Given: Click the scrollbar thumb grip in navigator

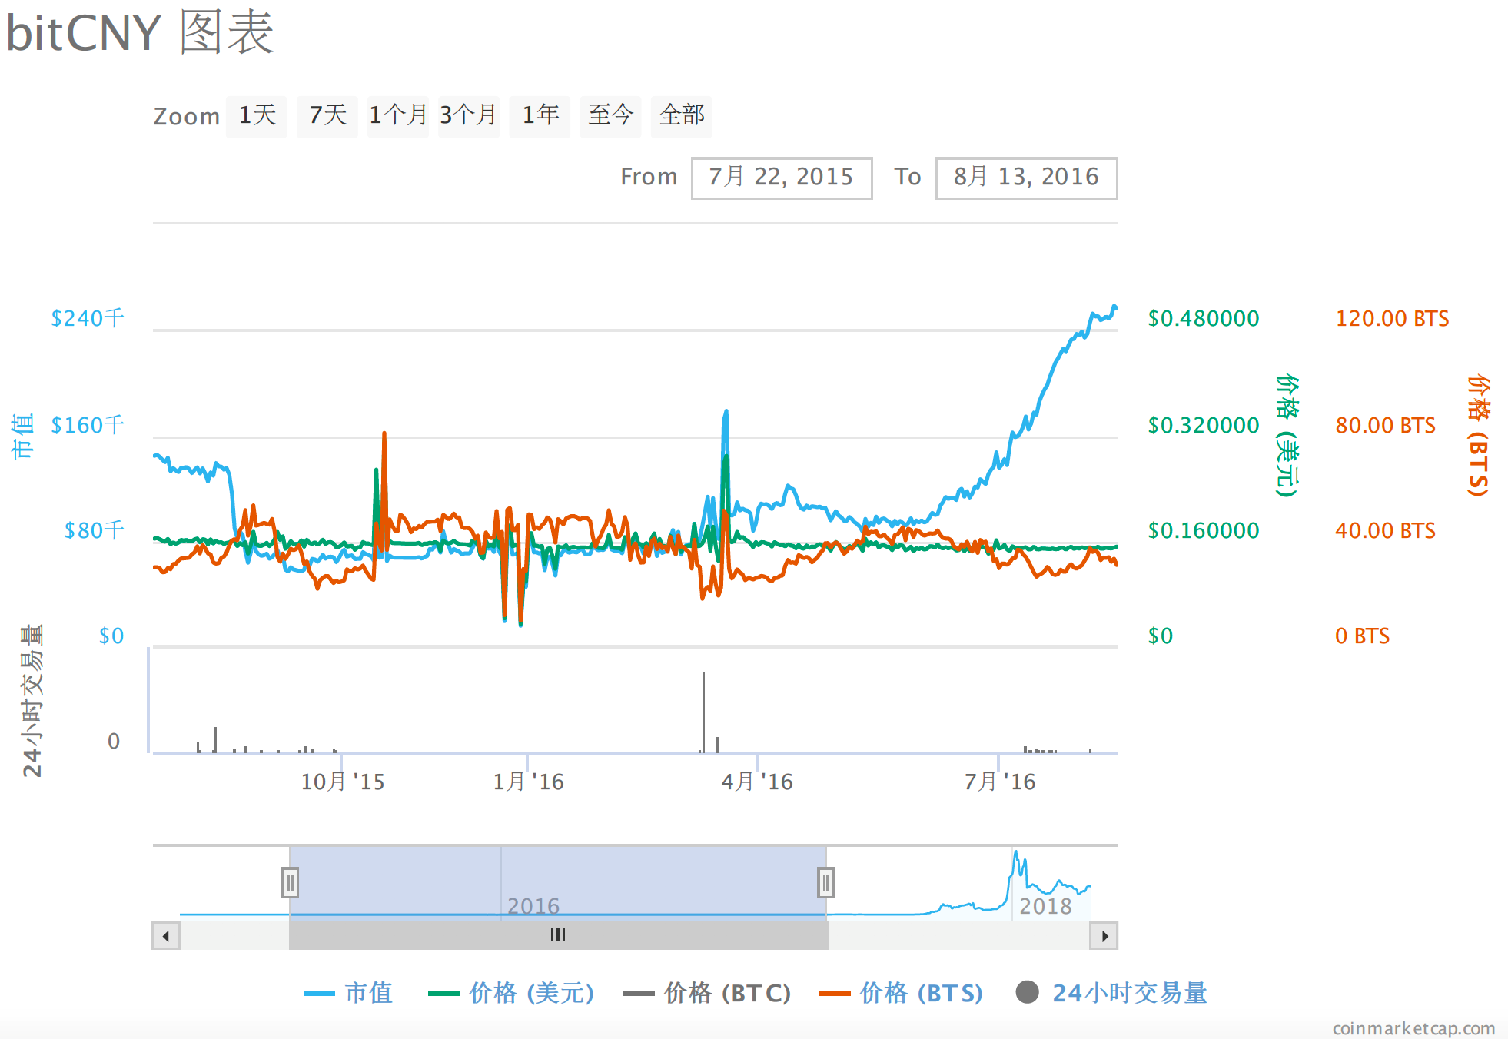Looking at the screenshot, I should coord(558,935).
